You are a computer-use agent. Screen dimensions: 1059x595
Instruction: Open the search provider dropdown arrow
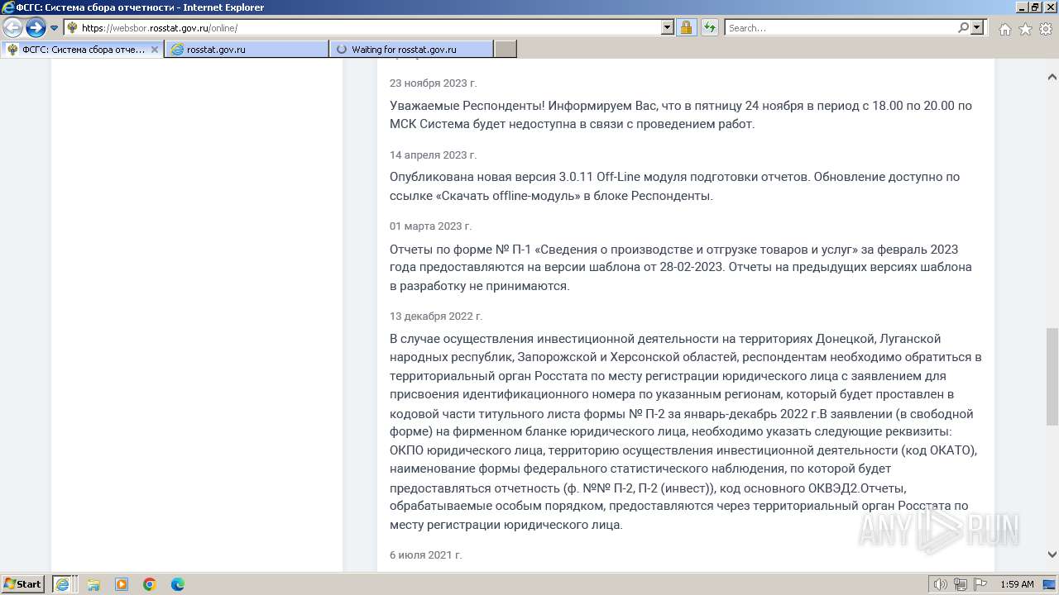click(977, 28)
